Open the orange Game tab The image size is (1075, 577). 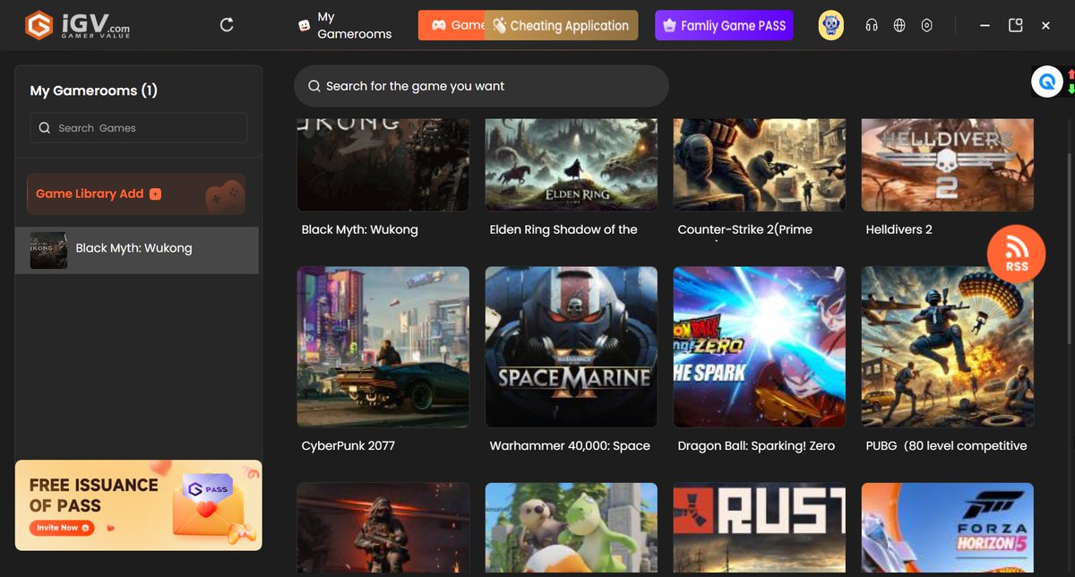point(451,25)
